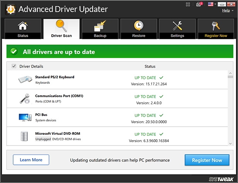Go to the Status tab

pos(23,29)
